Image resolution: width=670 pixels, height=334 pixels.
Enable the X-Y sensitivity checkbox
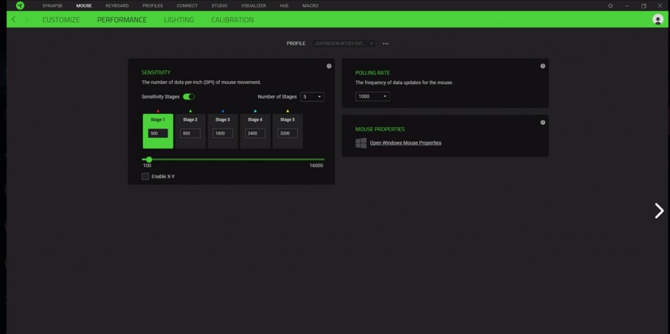tap(145, 176)
